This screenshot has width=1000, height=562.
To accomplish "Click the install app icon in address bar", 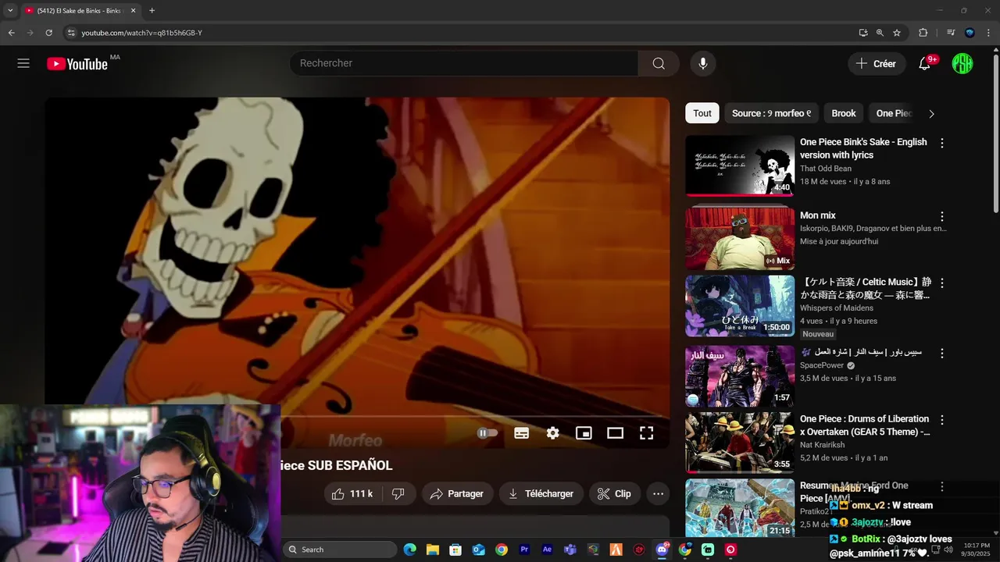I will click(x=862, y=33).
